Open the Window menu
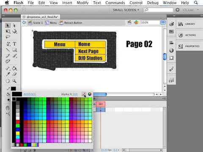 (x=170, y=3)
